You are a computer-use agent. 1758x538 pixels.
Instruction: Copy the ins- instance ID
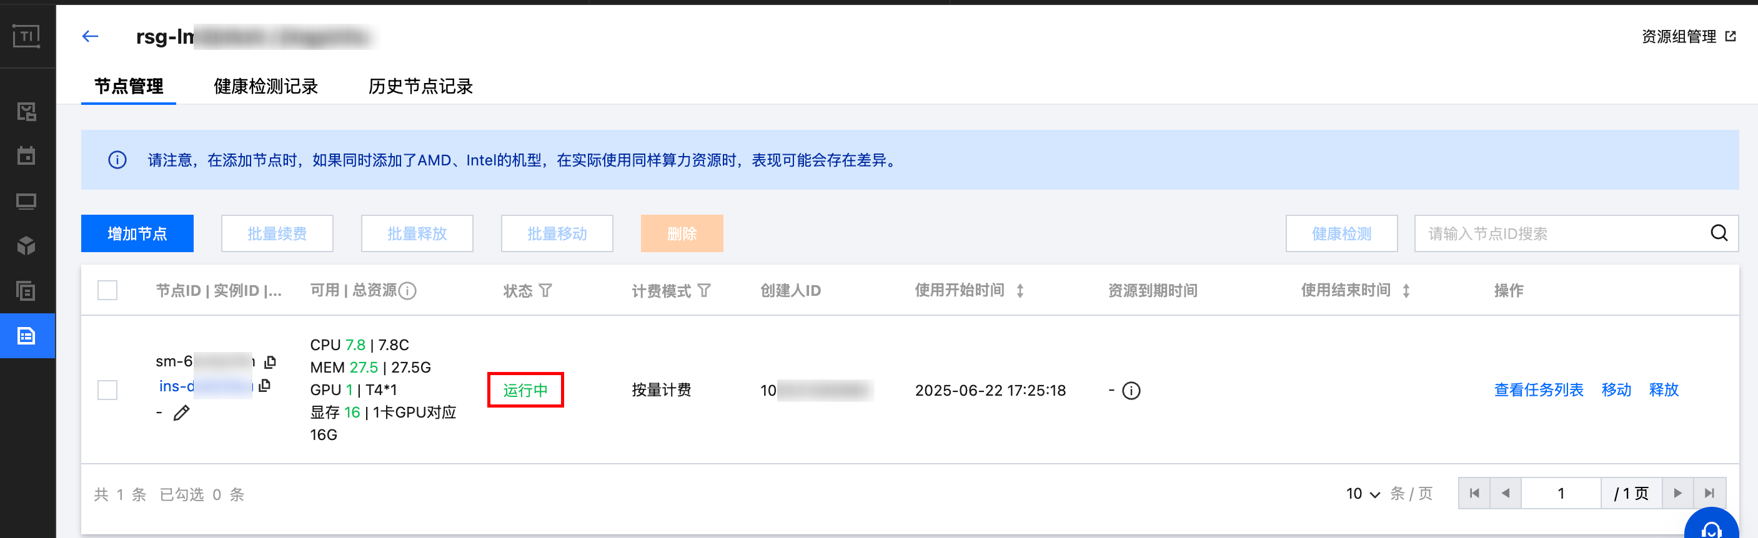pyautogui.click(x=266, y=385)
